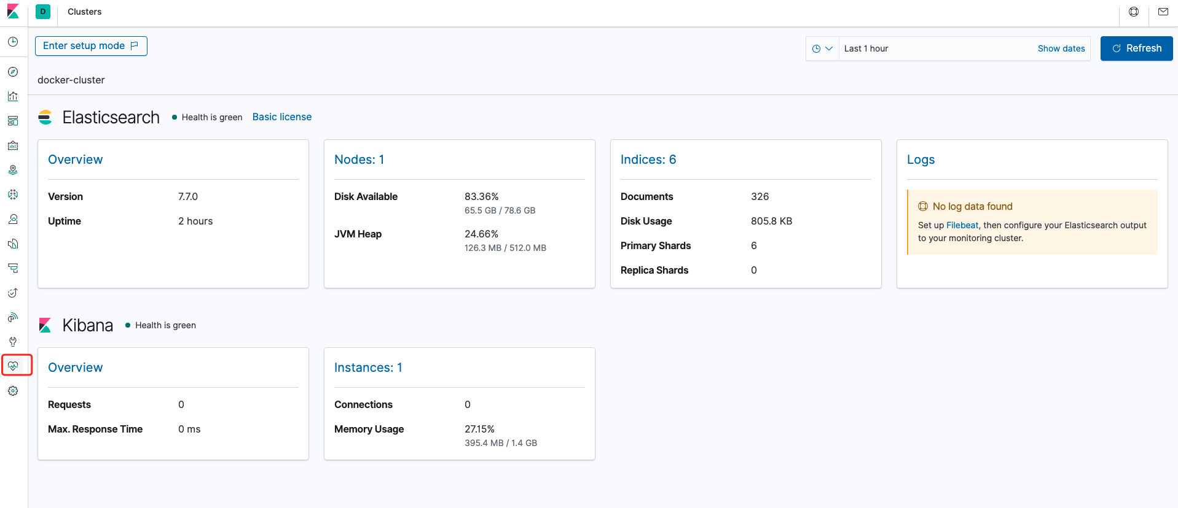Click the JVM Heap label

point(358,234)
